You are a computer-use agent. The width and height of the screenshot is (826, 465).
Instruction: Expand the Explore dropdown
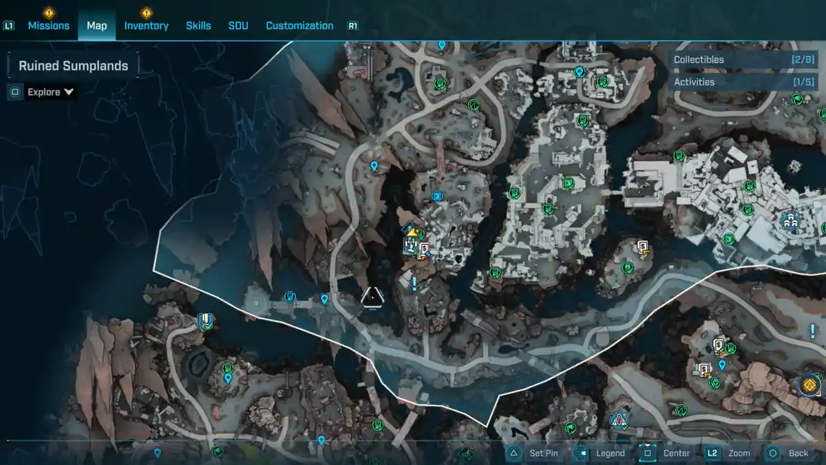coord(50,92)
